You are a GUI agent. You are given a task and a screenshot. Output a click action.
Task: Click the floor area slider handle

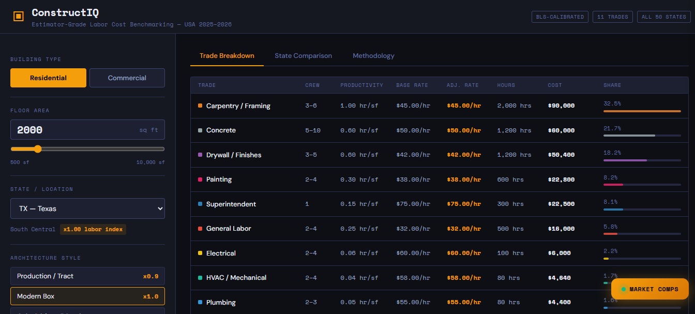(x=37, y=149)
